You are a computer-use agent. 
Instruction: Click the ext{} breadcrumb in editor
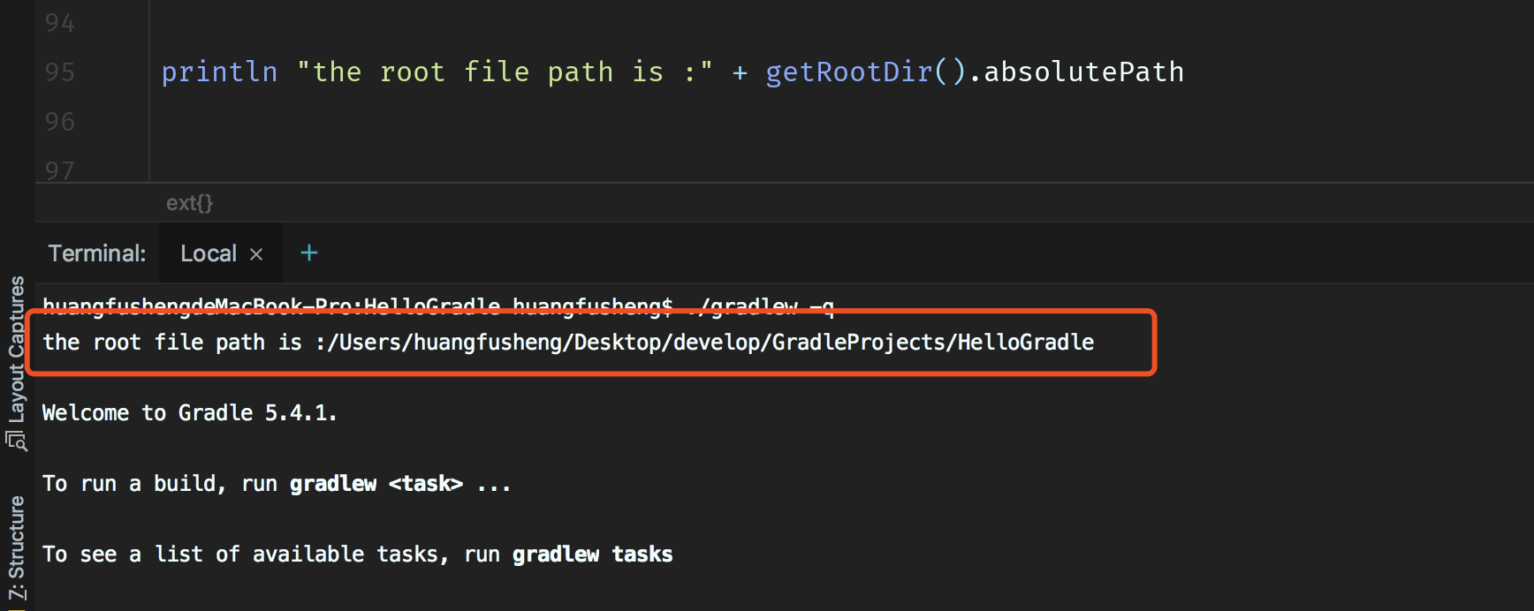pos(189,203)
